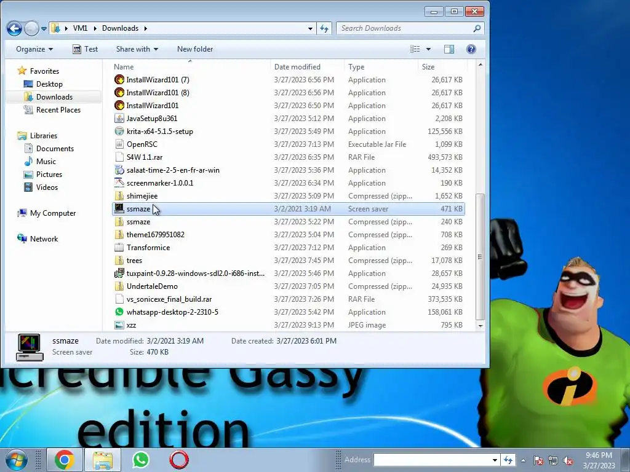Select whatsapp-desktop-2-2310-5 file icon

[119, 312]
